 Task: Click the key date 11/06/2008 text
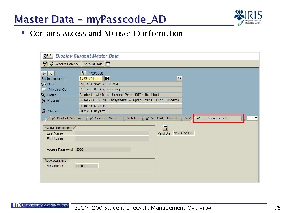point(95,73)
